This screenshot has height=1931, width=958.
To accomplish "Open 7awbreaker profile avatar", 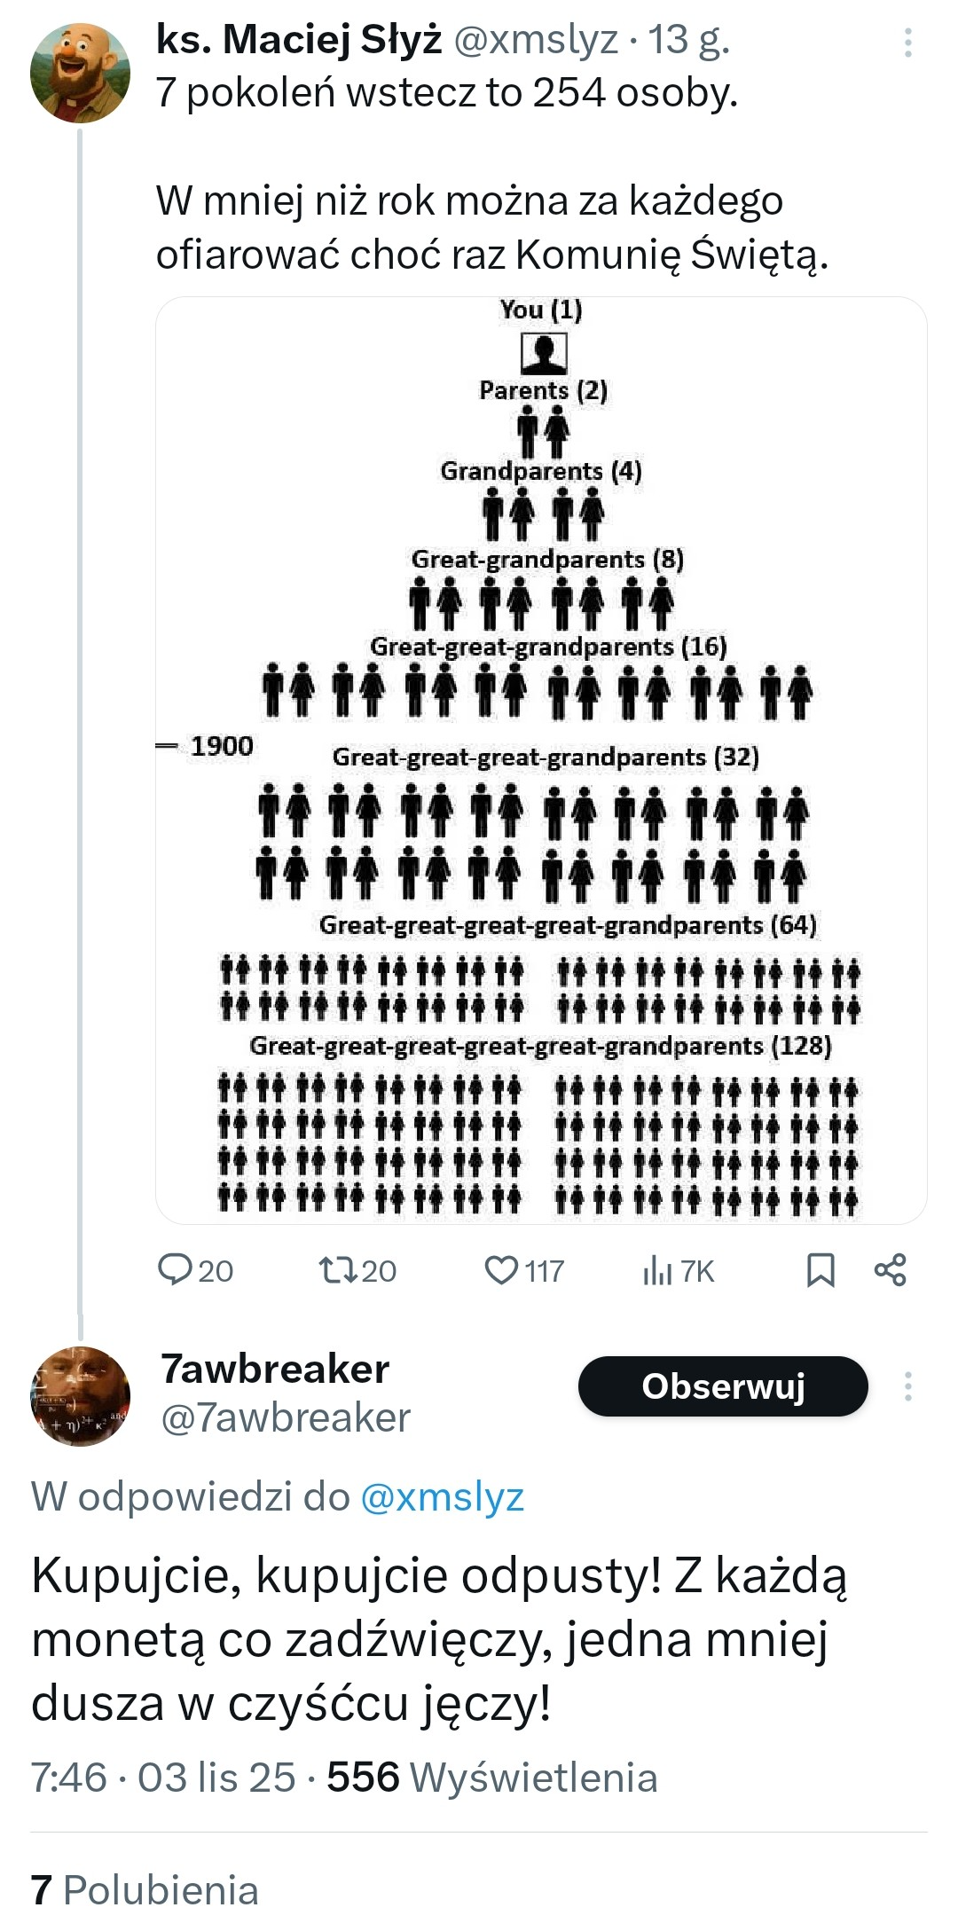I will pyautogui.click(x=80, y=1396).
